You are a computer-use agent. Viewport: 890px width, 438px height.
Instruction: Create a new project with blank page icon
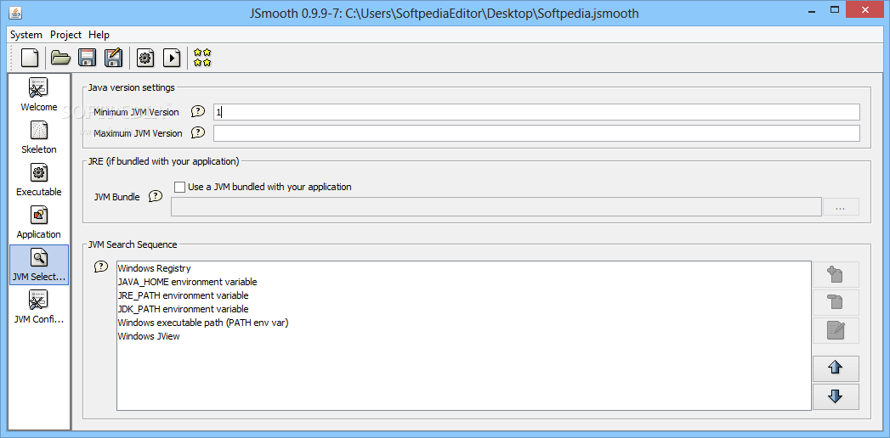(x=30, y=58)
